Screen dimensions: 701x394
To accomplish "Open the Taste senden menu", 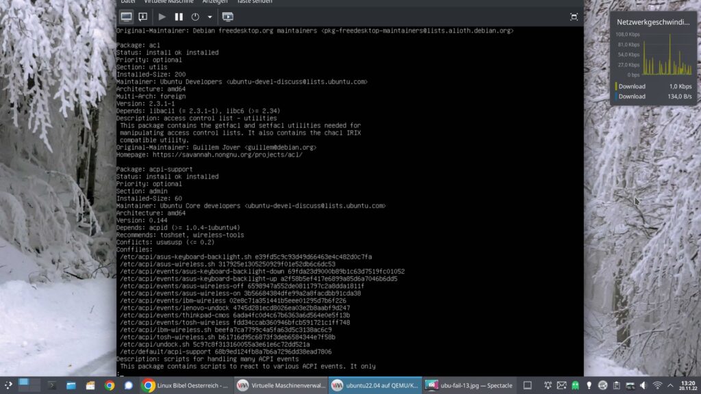I will pos(255,2).
